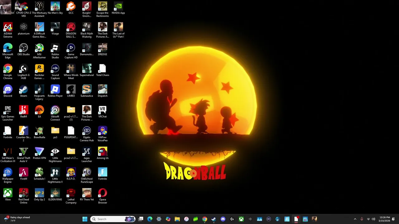
Task: Select Discord desktop shortcut
Action: [8, 91]
